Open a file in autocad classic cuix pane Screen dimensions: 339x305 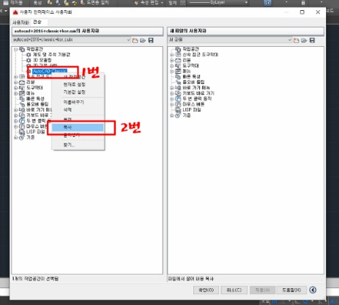pos(143,40)
